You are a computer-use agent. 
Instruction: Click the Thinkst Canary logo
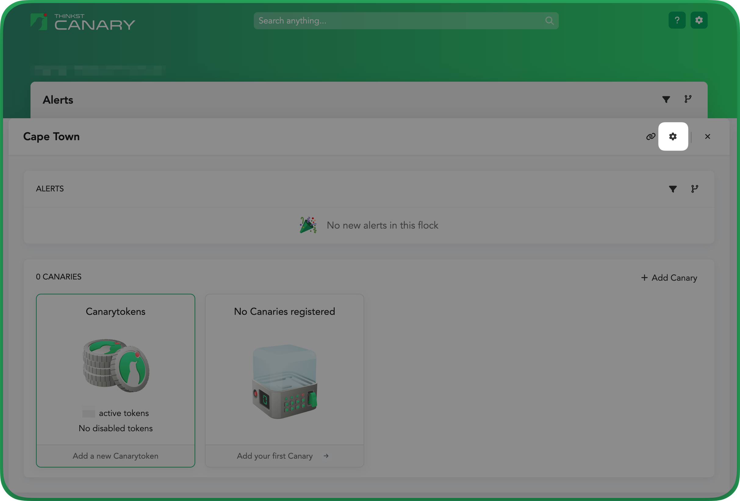tap(83, 22)
